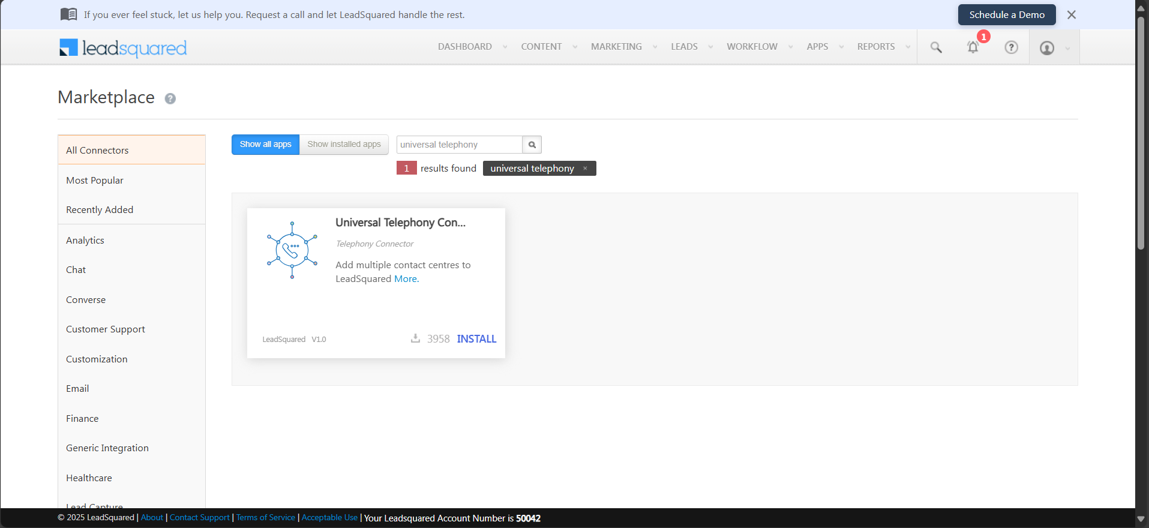Select Most Popular category
The width and height of the screenshot is (1149, 528).
(131, 181)
